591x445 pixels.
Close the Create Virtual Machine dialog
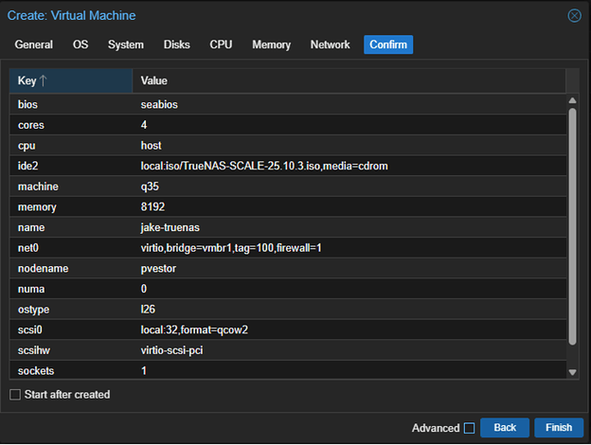(x=574, y=16)
